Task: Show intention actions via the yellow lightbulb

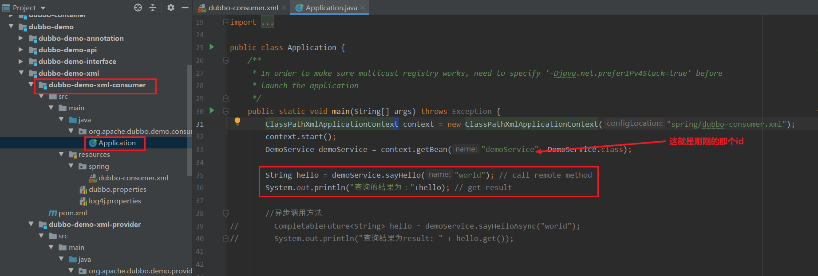Action: 237,121
